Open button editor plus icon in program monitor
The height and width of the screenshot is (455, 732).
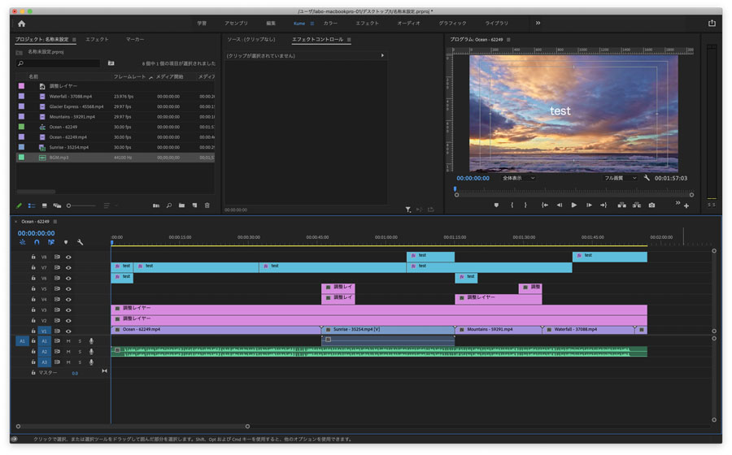686,206
